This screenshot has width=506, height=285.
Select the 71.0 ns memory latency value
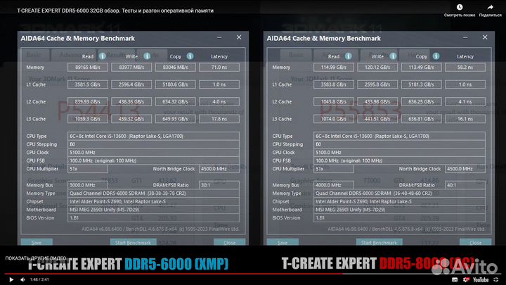coord(219,68)
